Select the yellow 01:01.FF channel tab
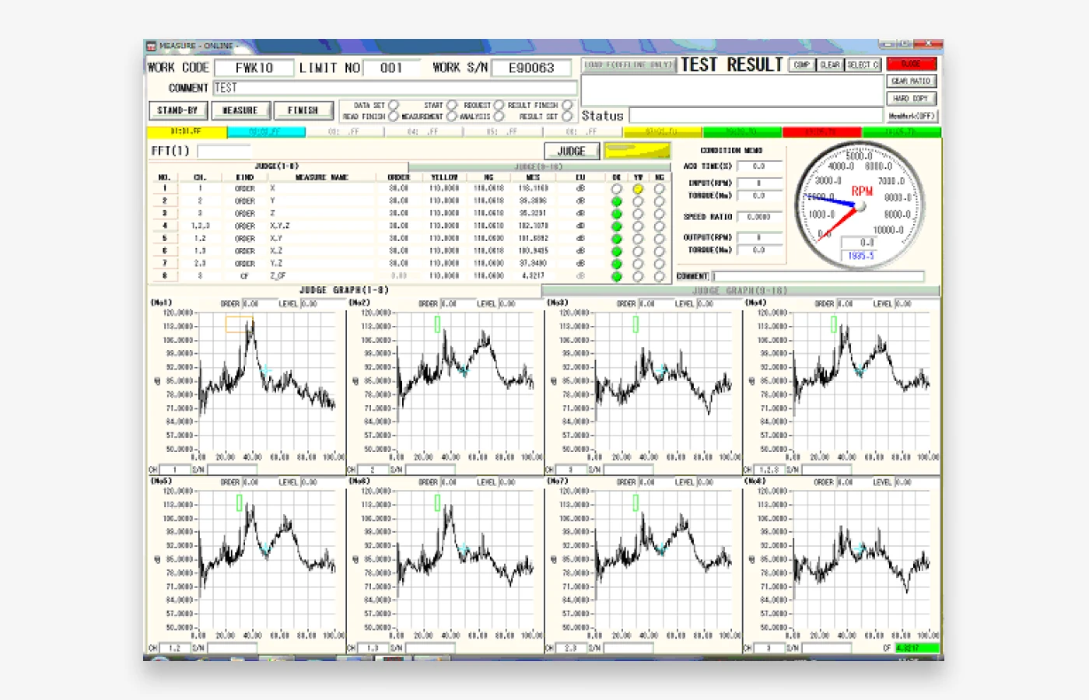 pyautogui.click(x=187, y=132)
